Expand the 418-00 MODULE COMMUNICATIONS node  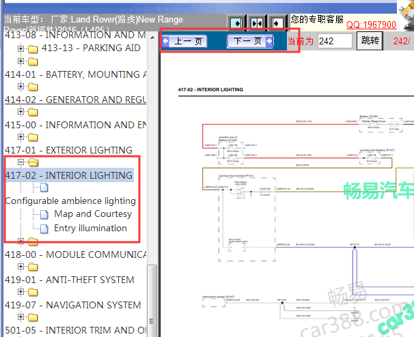coord(21,241)
